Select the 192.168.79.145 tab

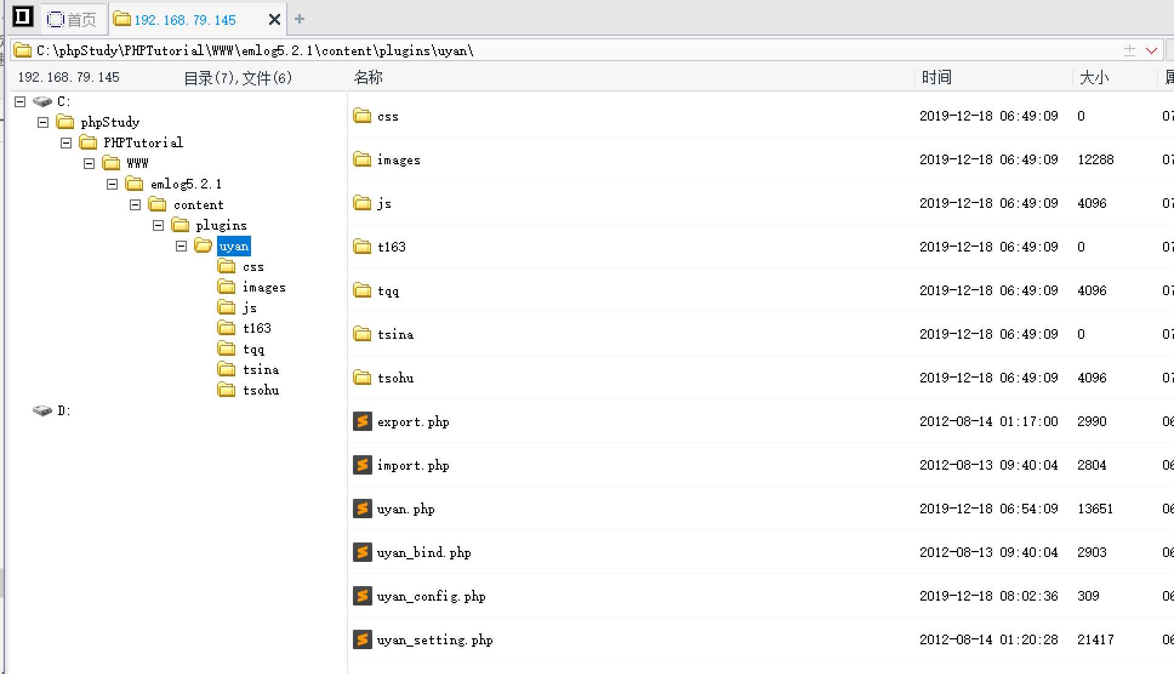point(185,19)
